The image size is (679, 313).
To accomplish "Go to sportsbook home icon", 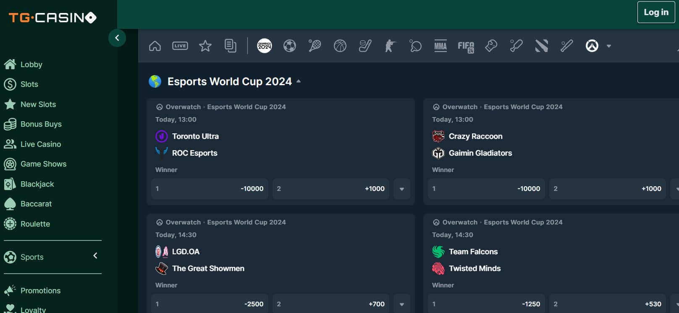I will coord(155,46).
